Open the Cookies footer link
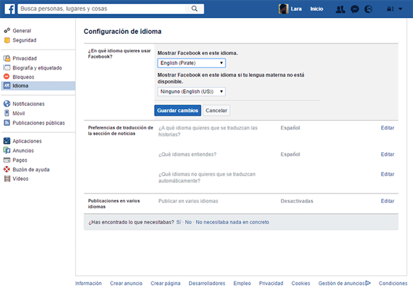The width and height of the screenshot is (413, 296). click(301, 283)
